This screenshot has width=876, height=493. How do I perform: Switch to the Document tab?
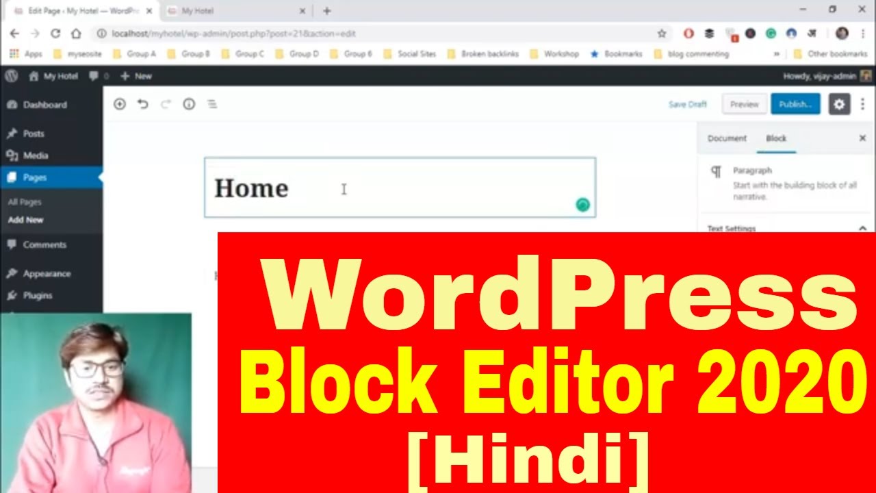[727, 138]
